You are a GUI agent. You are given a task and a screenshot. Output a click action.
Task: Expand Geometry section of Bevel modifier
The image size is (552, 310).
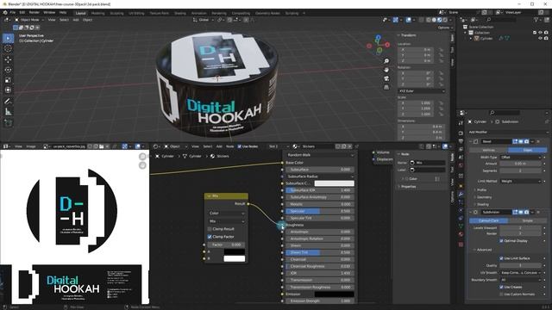click(x=484, y=197)
